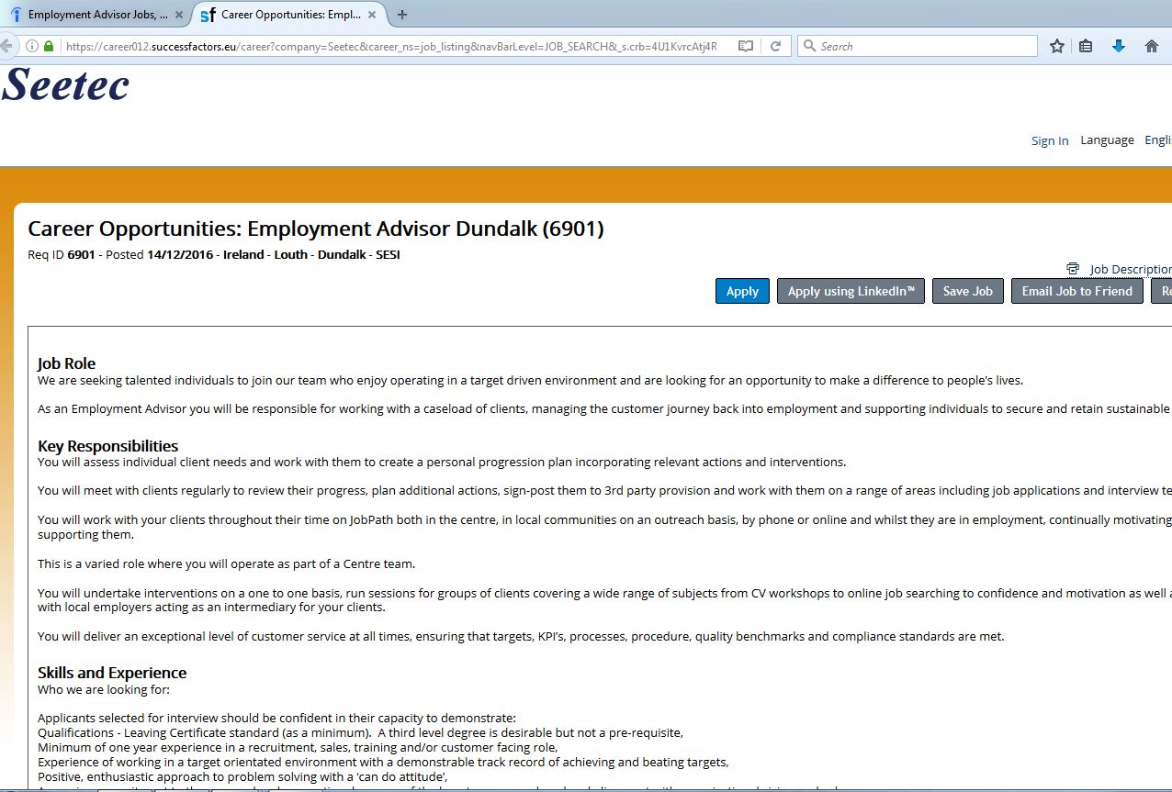Click sentence 'This is a varied role'

(x=226, y=563)
